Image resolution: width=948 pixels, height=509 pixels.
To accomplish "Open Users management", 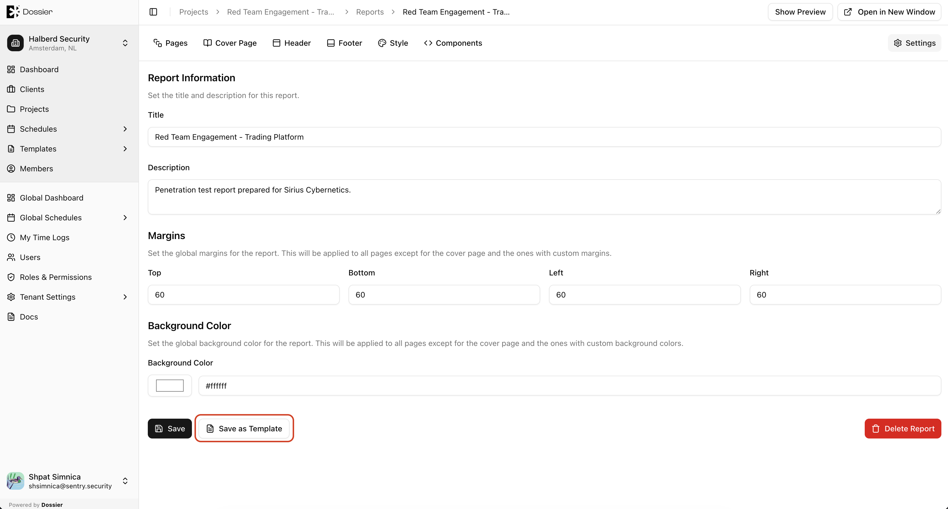I will 69,257.
